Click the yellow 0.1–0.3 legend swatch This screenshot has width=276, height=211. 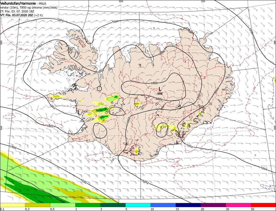[x=13, y=205]
